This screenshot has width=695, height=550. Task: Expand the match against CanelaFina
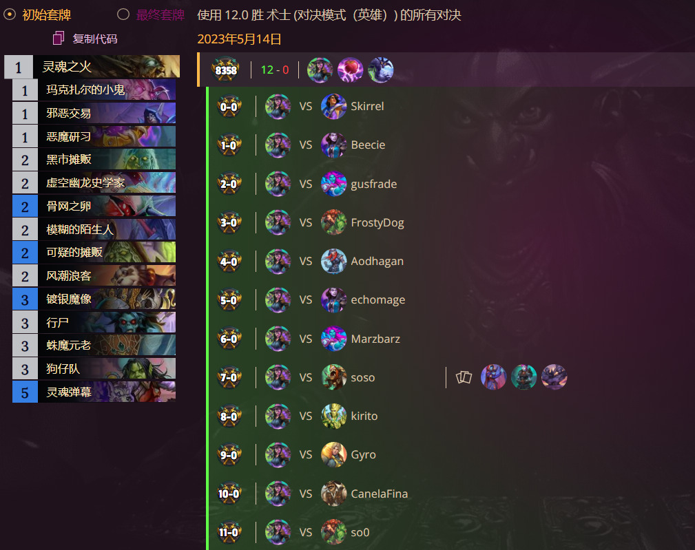click(451, 494)
